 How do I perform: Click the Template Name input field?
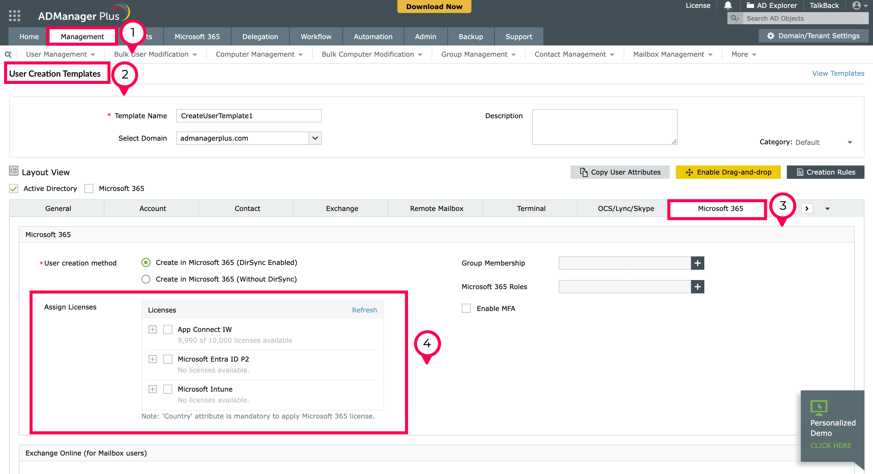(x=248, y=116)
